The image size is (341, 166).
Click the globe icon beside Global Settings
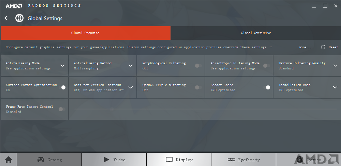coord(19,18)
